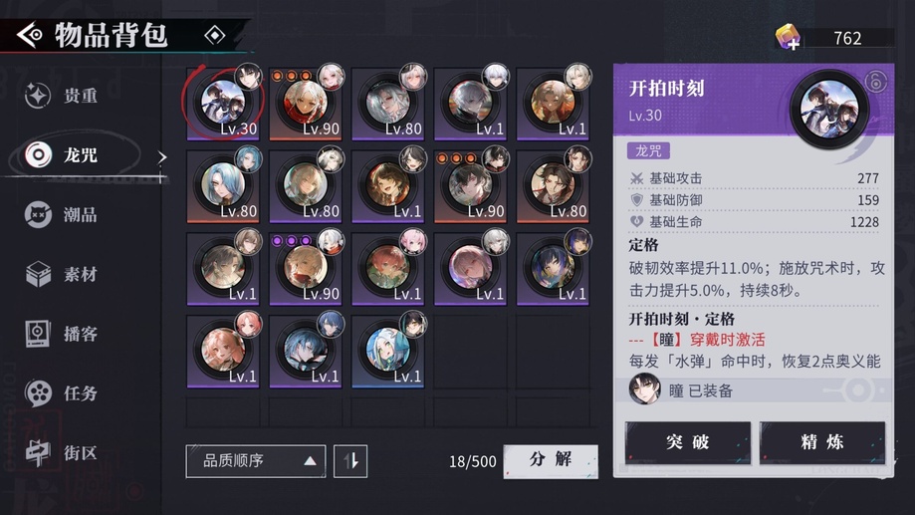Toggle the lock icon on 开拍时刻 detail header
The height and width of the screenshot is (515, 915).
click(875, 81)
